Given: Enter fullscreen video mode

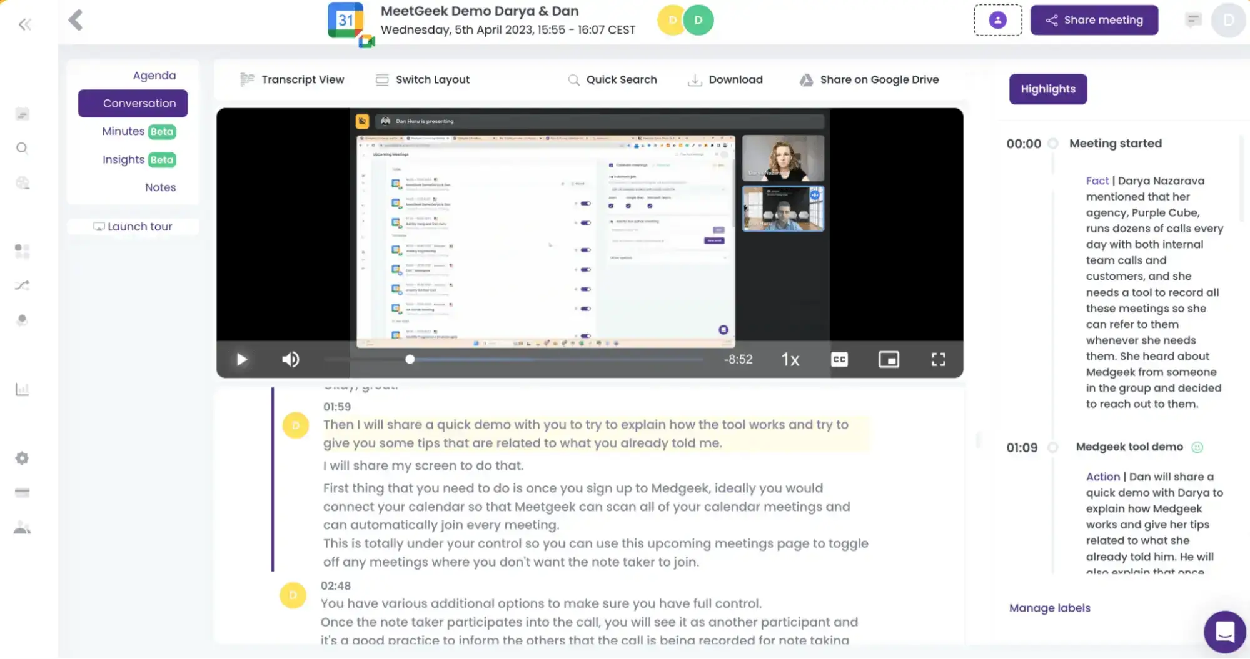Looking at the screenshot, I should 938,359.
